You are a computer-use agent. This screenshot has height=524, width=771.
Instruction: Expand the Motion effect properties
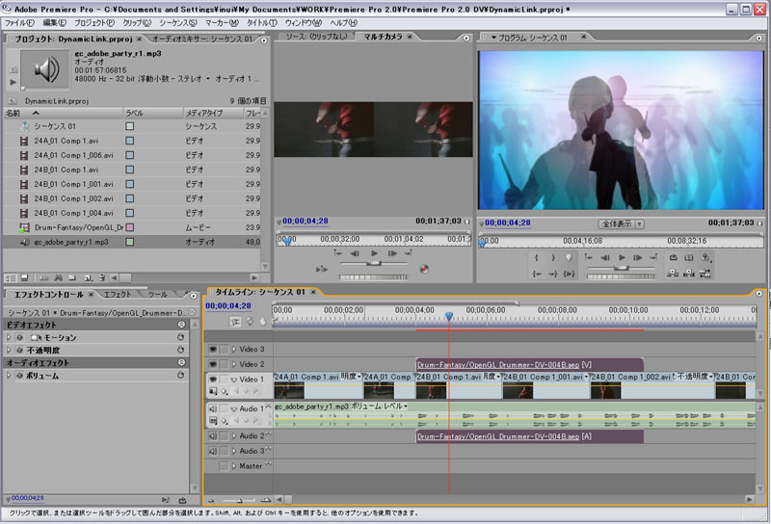(x=10, y=338)
